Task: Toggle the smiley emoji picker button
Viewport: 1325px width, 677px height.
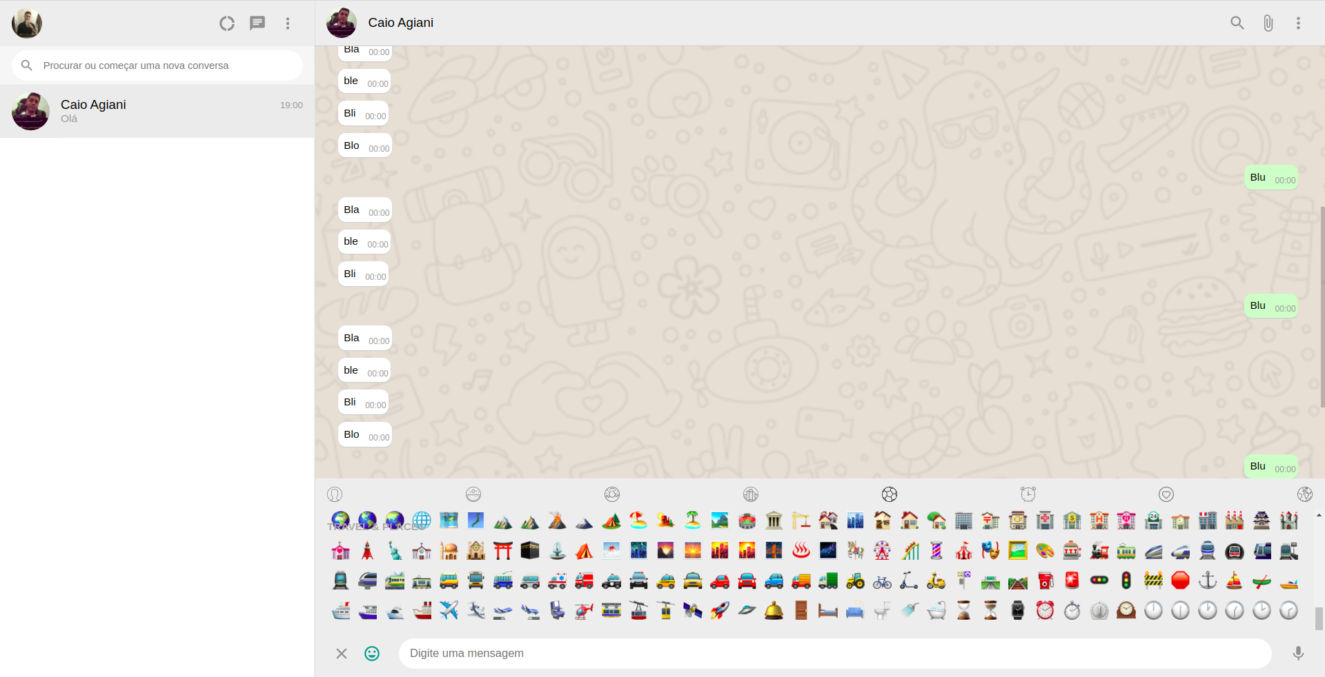Action: tap(372, 653)
